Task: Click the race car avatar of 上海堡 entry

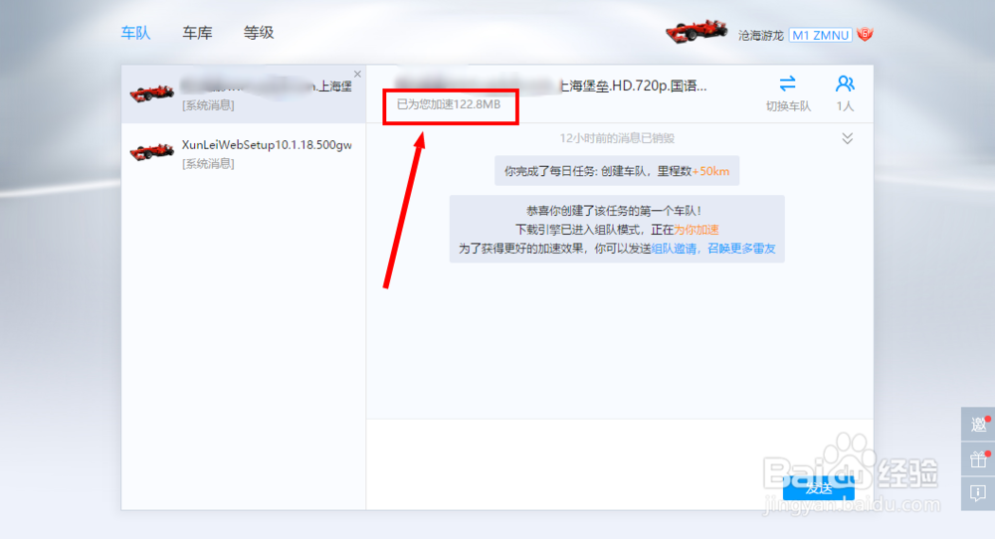Action: click(151, 93)
